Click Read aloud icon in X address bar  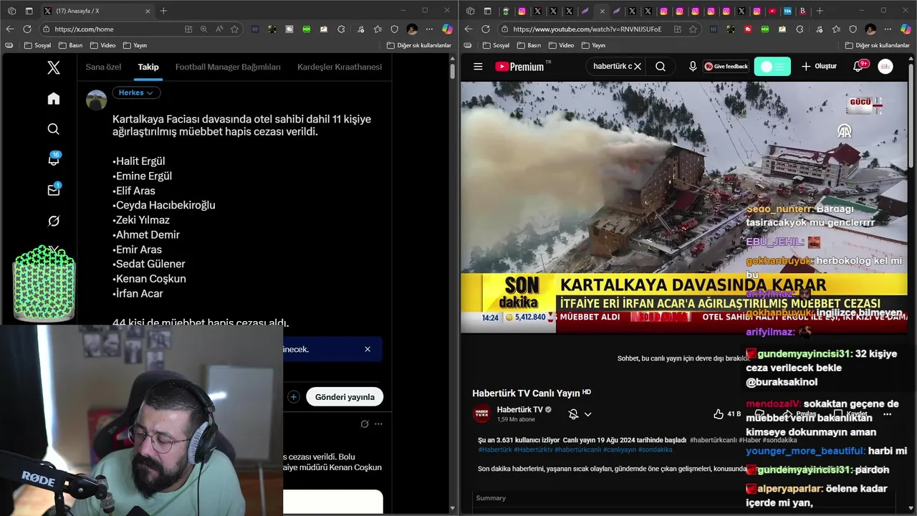[x=219, y=29]
